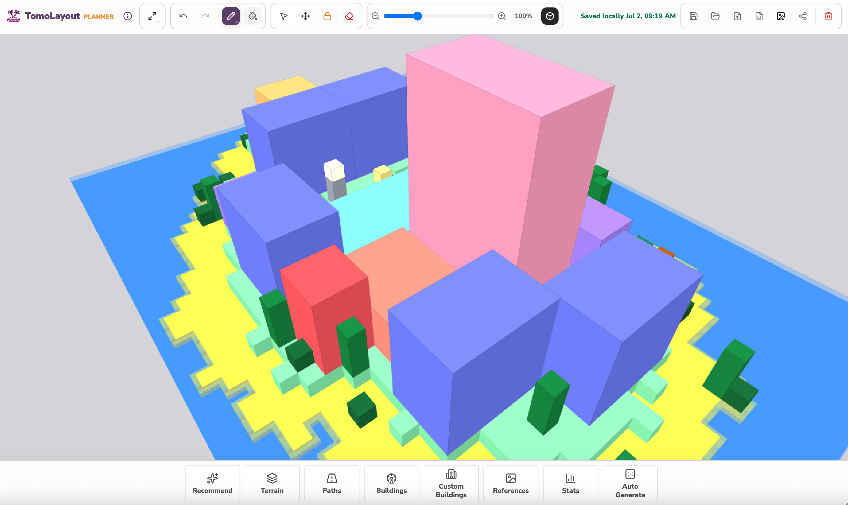Open the Recommend panel
Screen dimensions: 848x505
tap(213, 483)
